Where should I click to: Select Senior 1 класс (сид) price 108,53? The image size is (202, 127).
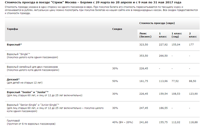click(x=176, y=94)
